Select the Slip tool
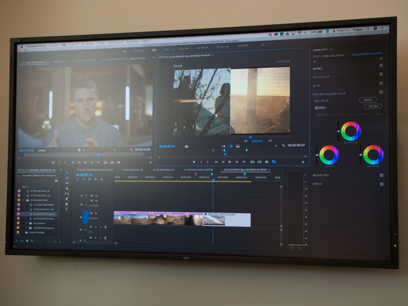Screen dimensions: 408x306 click(67, 194)
